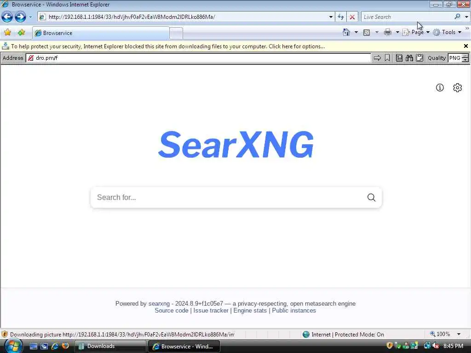
Task: Open the Page menu dropdown
Action: click(x=416, y=32)
